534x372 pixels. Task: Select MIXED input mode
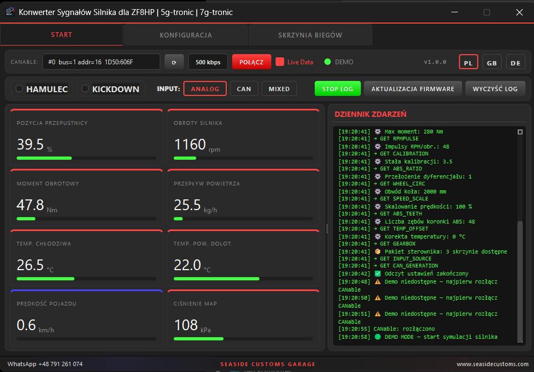tap(279, 89)
